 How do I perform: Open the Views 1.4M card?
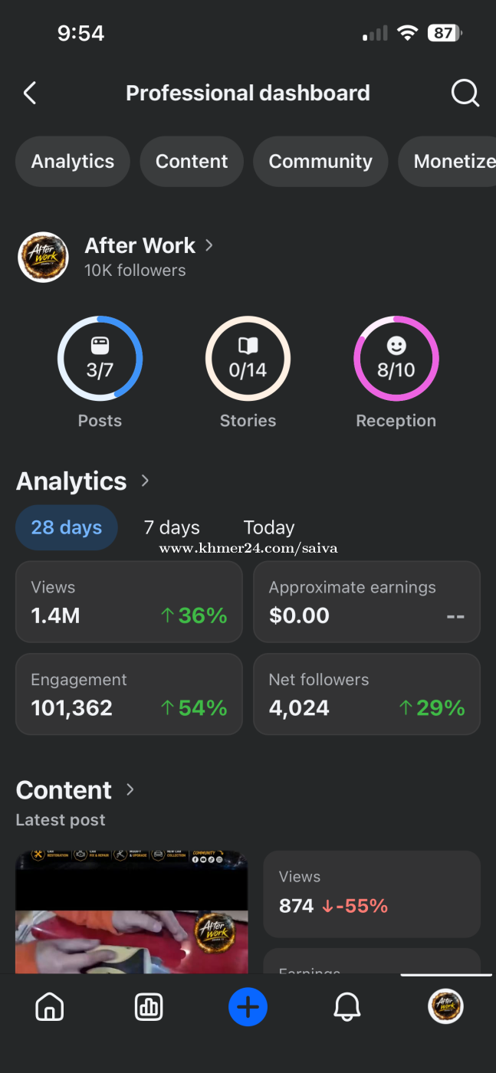click(129, 602)
